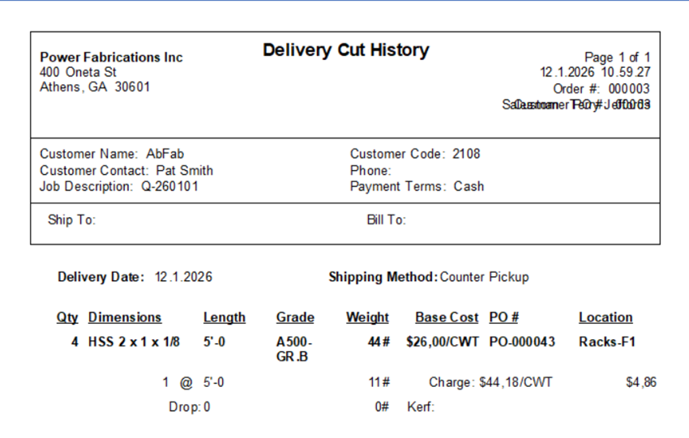The image size is (689, 438).
Task: Select the PO # column header
Action: [x=504, y=317]
